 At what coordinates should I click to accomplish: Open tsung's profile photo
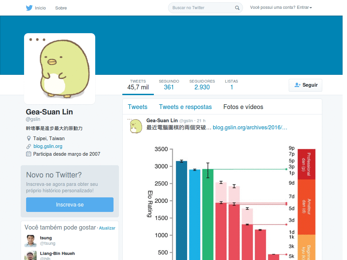(30, 241)
